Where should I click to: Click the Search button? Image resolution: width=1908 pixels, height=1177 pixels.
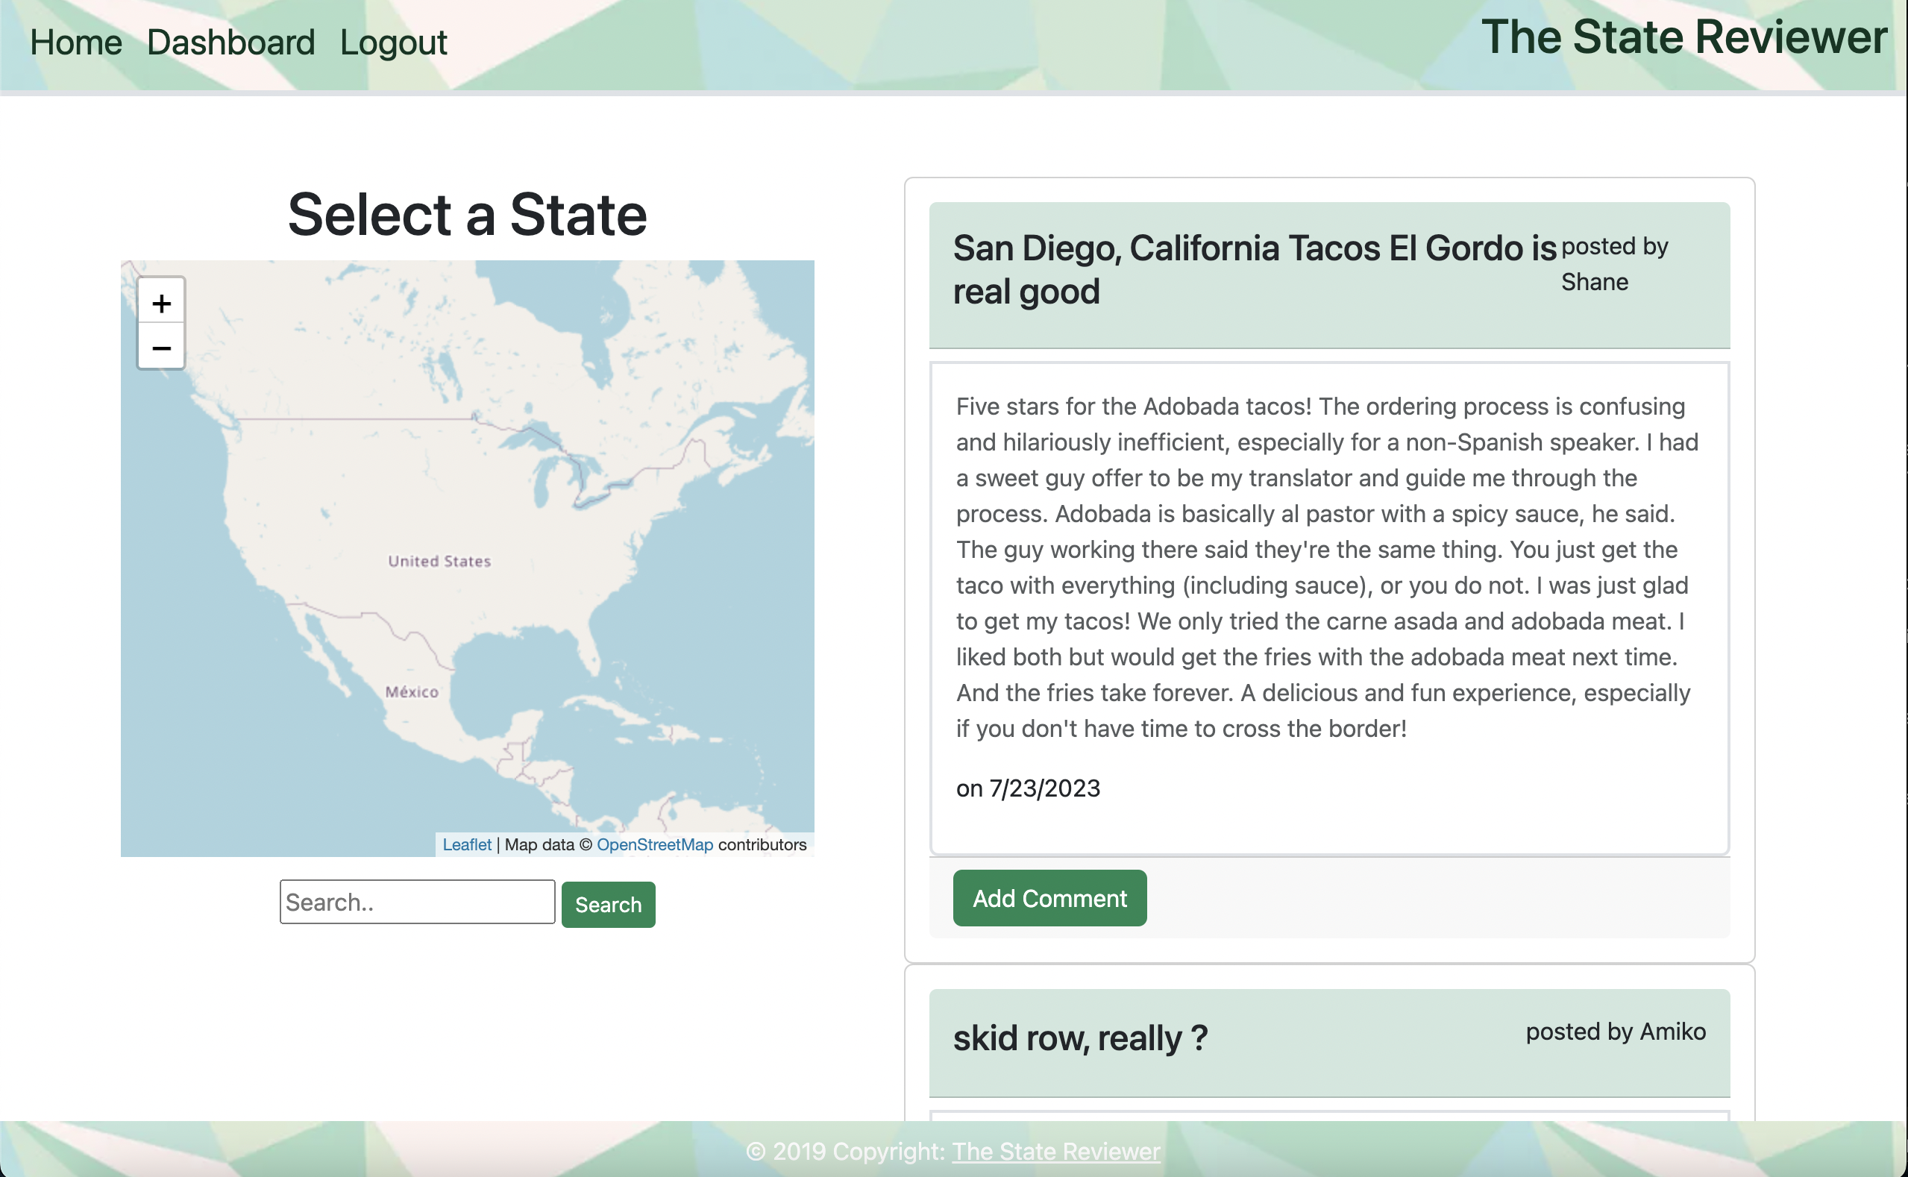[607, 904]
